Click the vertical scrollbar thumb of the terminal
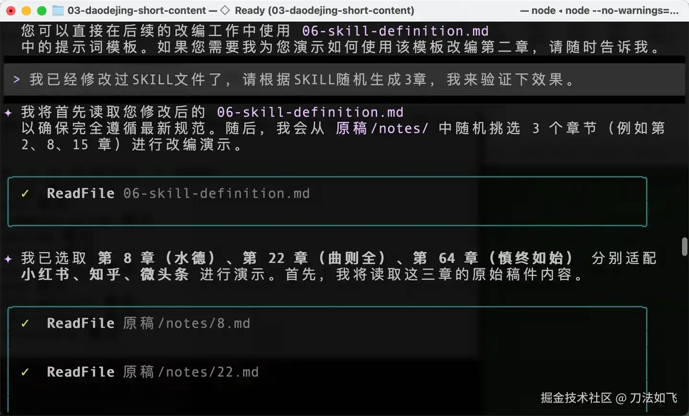The width and height of the screenshot is (689, 416). (x=685, y=246)
